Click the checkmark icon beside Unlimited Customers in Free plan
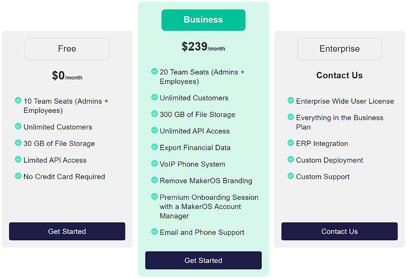This screenshot has width=407, height=279. pos(18,127)
